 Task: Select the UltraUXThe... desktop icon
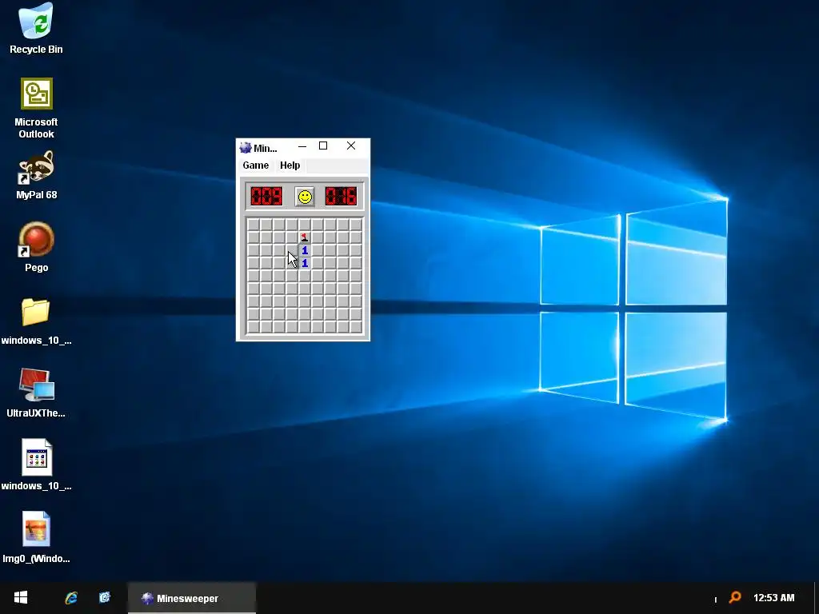coord(36,393)
